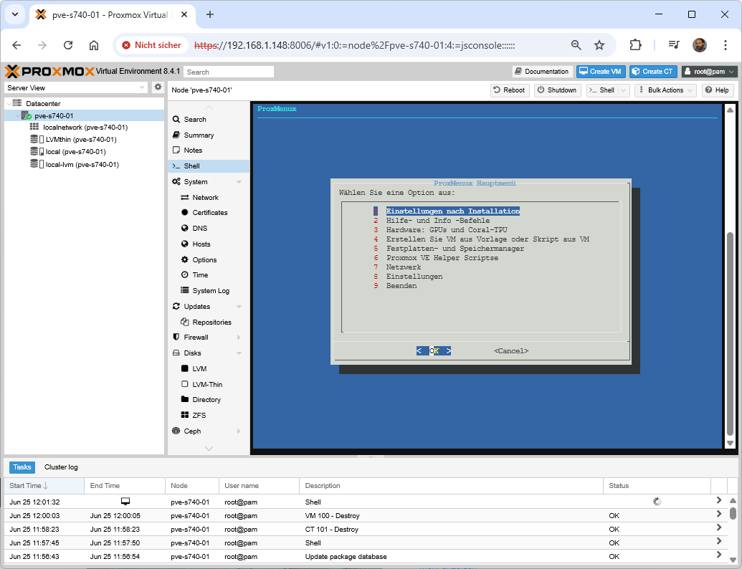The image size is (742, 569).
Task: Open the Summary menu item
Action: pyautogui.click(x=199, y=135)
